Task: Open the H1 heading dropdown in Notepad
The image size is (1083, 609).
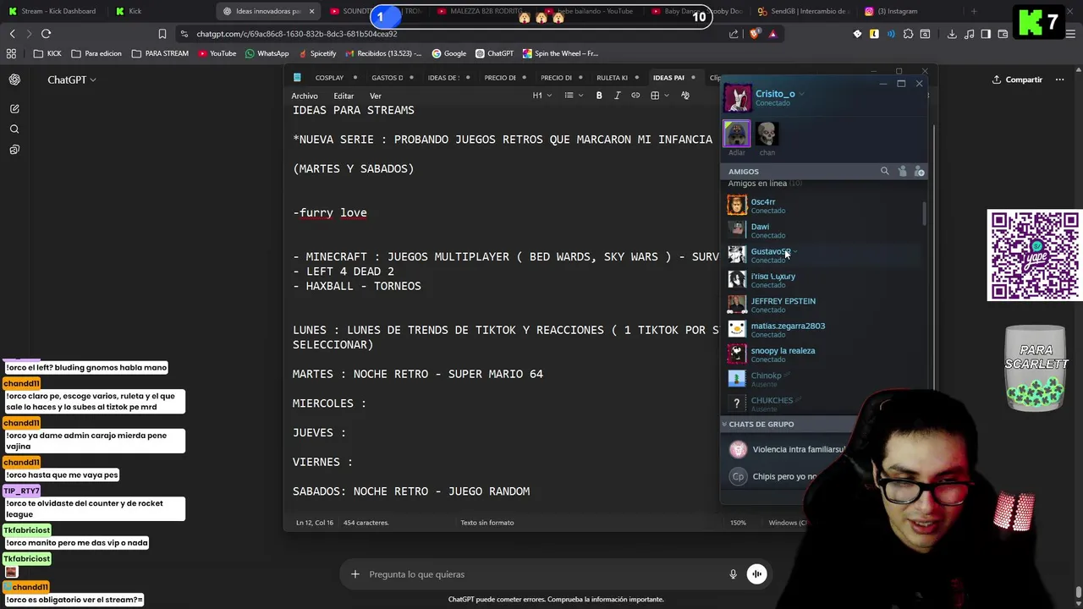Action: point(541,96)
